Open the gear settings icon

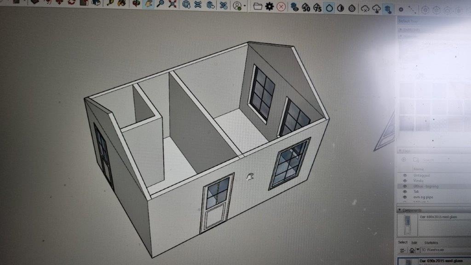270,6
